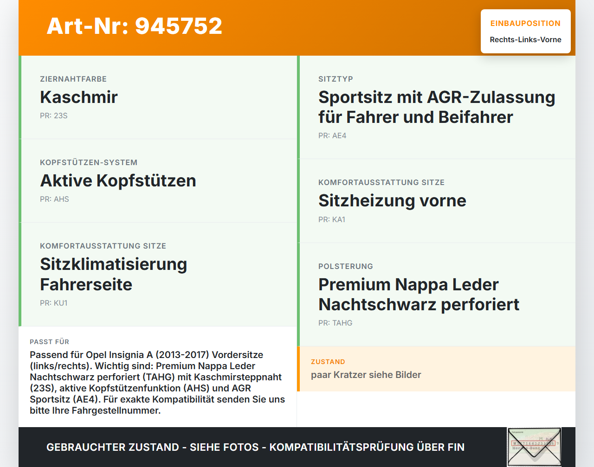The width and height of the screenshot is (594, 467).
Task: Select paar Kratzer siehe Bilder text
Action: click(366, 375)
